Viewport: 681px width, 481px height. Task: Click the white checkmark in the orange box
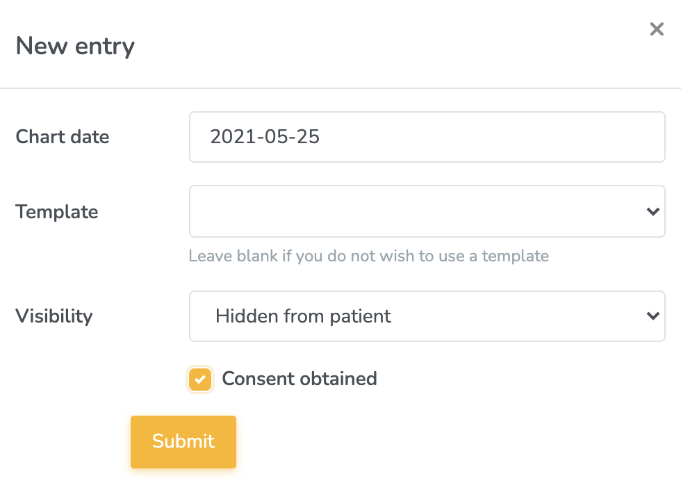[200, 380]
